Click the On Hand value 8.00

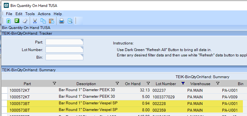(x=146, y=110)
